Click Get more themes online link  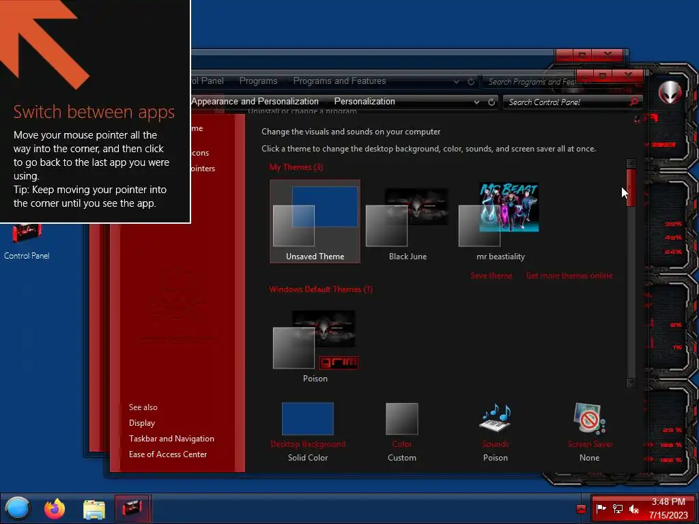[569, 276]
